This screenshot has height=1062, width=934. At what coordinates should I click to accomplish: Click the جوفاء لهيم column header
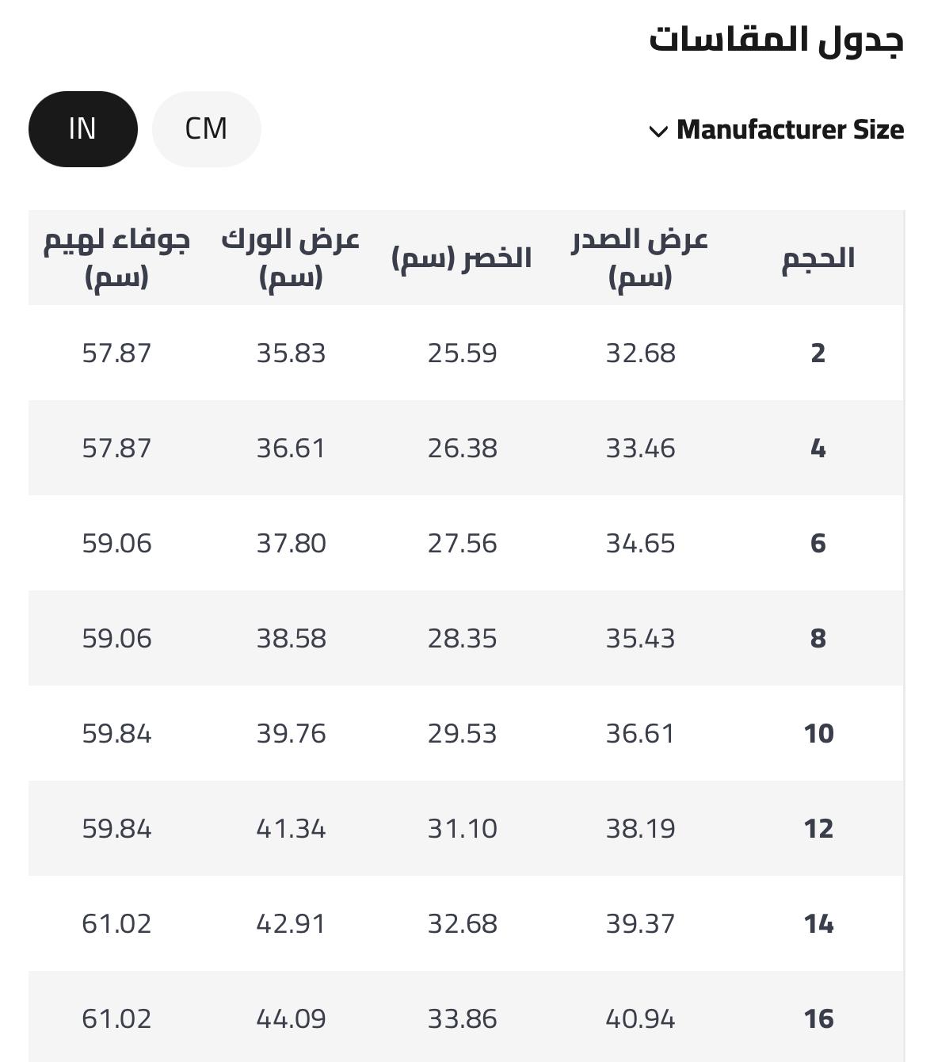tap(116, 258)
